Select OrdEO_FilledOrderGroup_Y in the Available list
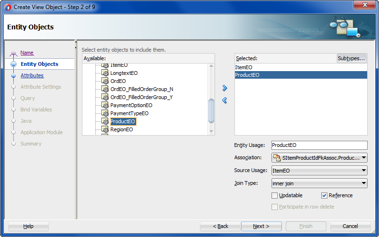 pos(142,97)
